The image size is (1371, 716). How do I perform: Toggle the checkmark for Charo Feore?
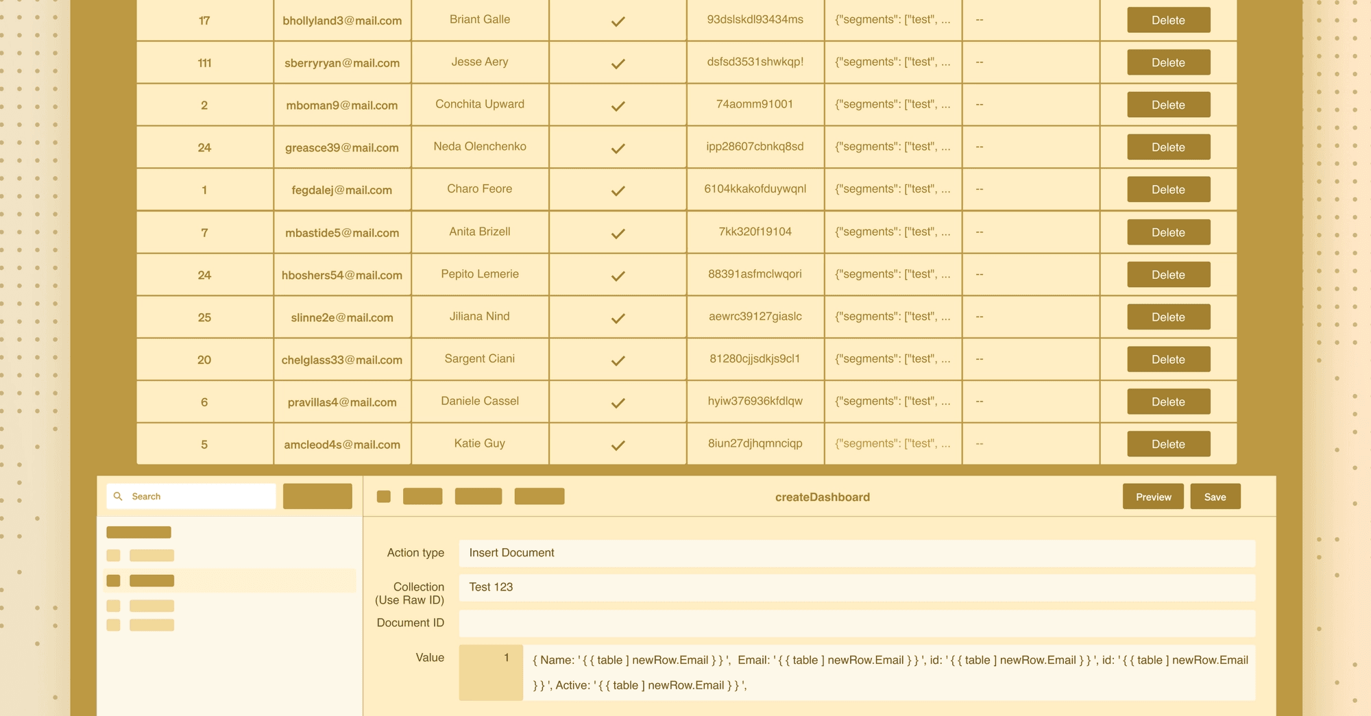618,190
